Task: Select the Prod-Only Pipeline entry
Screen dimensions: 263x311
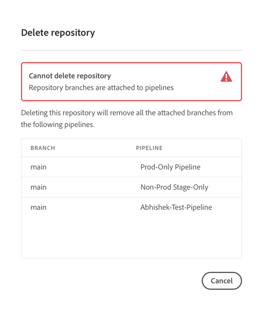Action: 170,167
